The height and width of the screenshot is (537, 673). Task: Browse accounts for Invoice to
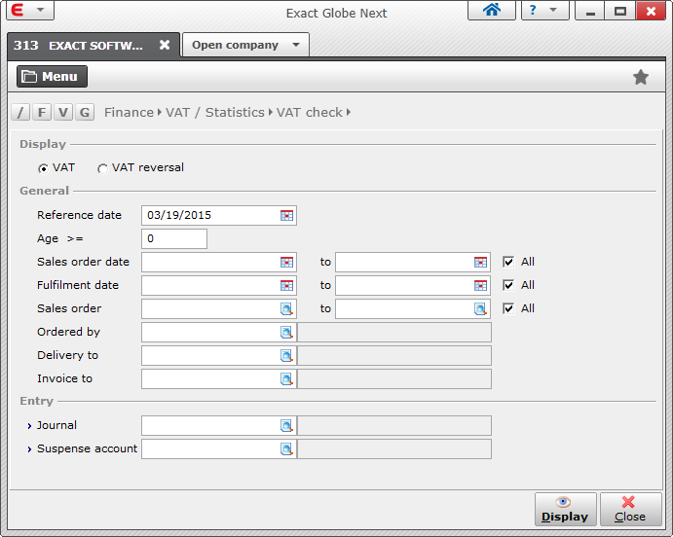(x=286, y=378)
